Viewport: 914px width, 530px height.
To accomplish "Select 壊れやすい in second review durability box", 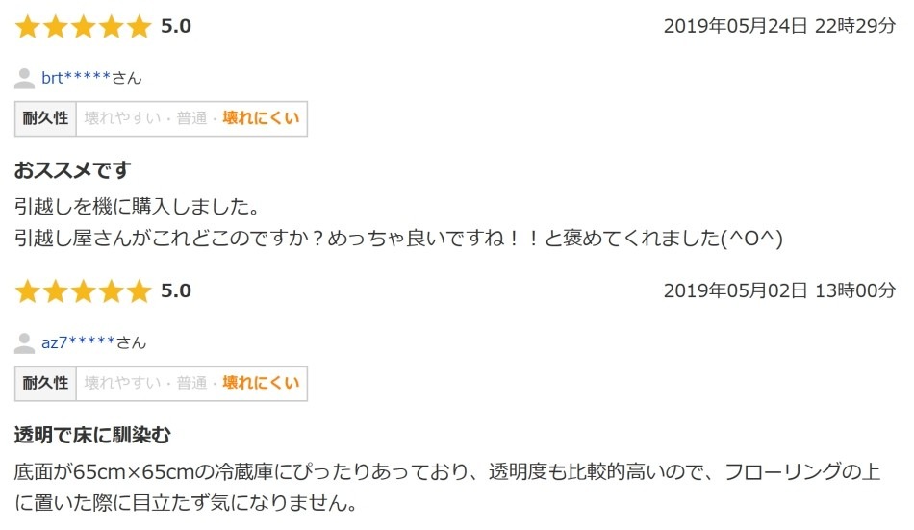I will (x=122, y=383).
